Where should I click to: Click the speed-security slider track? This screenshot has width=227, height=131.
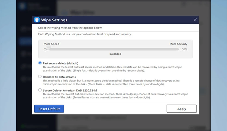[x=114, y=49]
